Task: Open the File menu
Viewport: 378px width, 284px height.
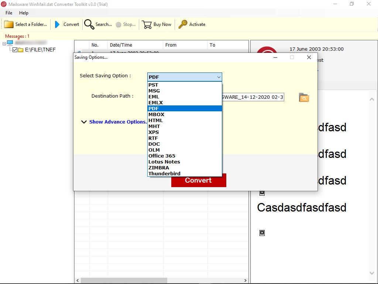Action: pos(9,13)
